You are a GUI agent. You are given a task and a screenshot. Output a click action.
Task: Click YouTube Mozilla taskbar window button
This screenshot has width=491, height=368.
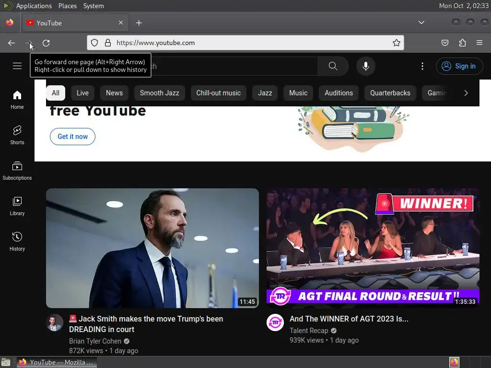point(57,362)
